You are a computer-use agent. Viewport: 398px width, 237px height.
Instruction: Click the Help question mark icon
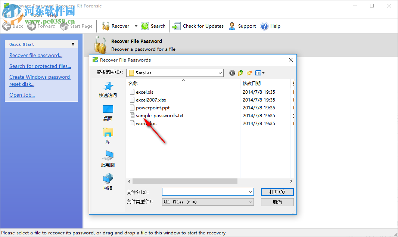click(x=264, y=26)
